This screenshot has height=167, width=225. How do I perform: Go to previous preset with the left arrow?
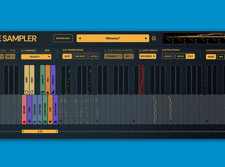[x=80, y=38]
